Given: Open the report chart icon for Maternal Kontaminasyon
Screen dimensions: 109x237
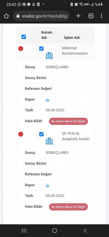Looking at the screenshot, I should [x=47, y=100].
